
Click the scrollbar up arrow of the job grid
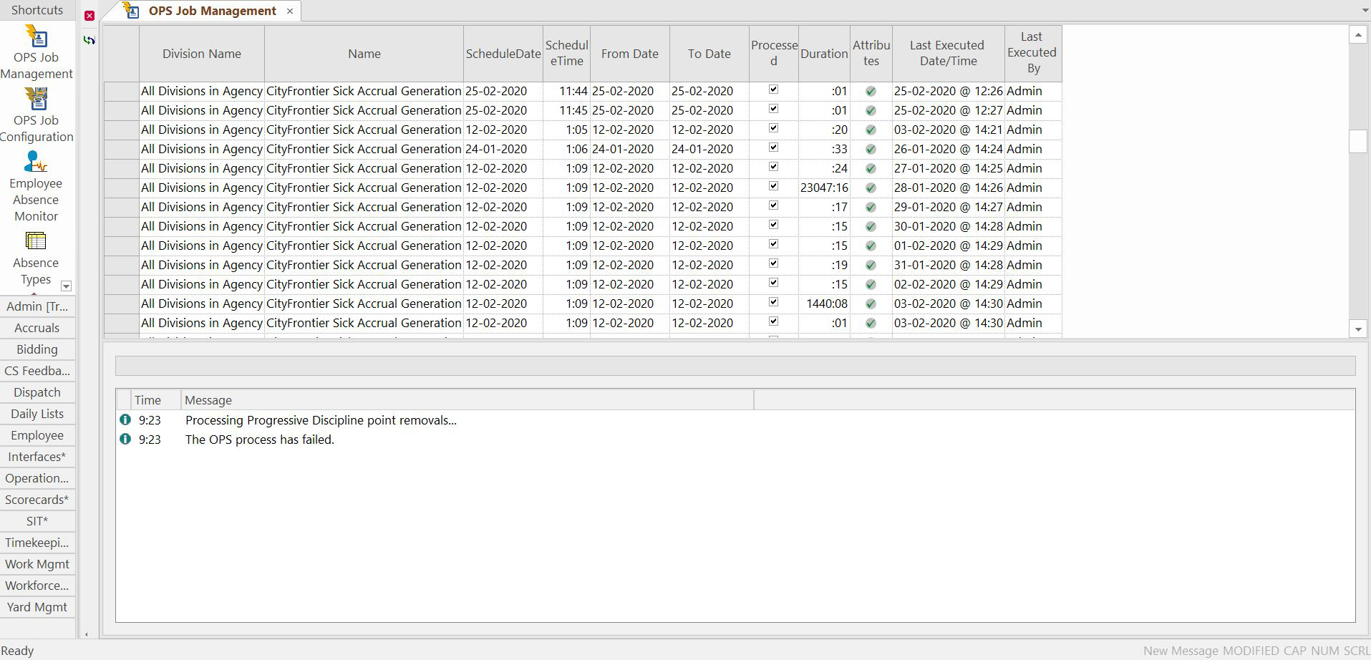pyautogui.click(x=1358, y=33)
